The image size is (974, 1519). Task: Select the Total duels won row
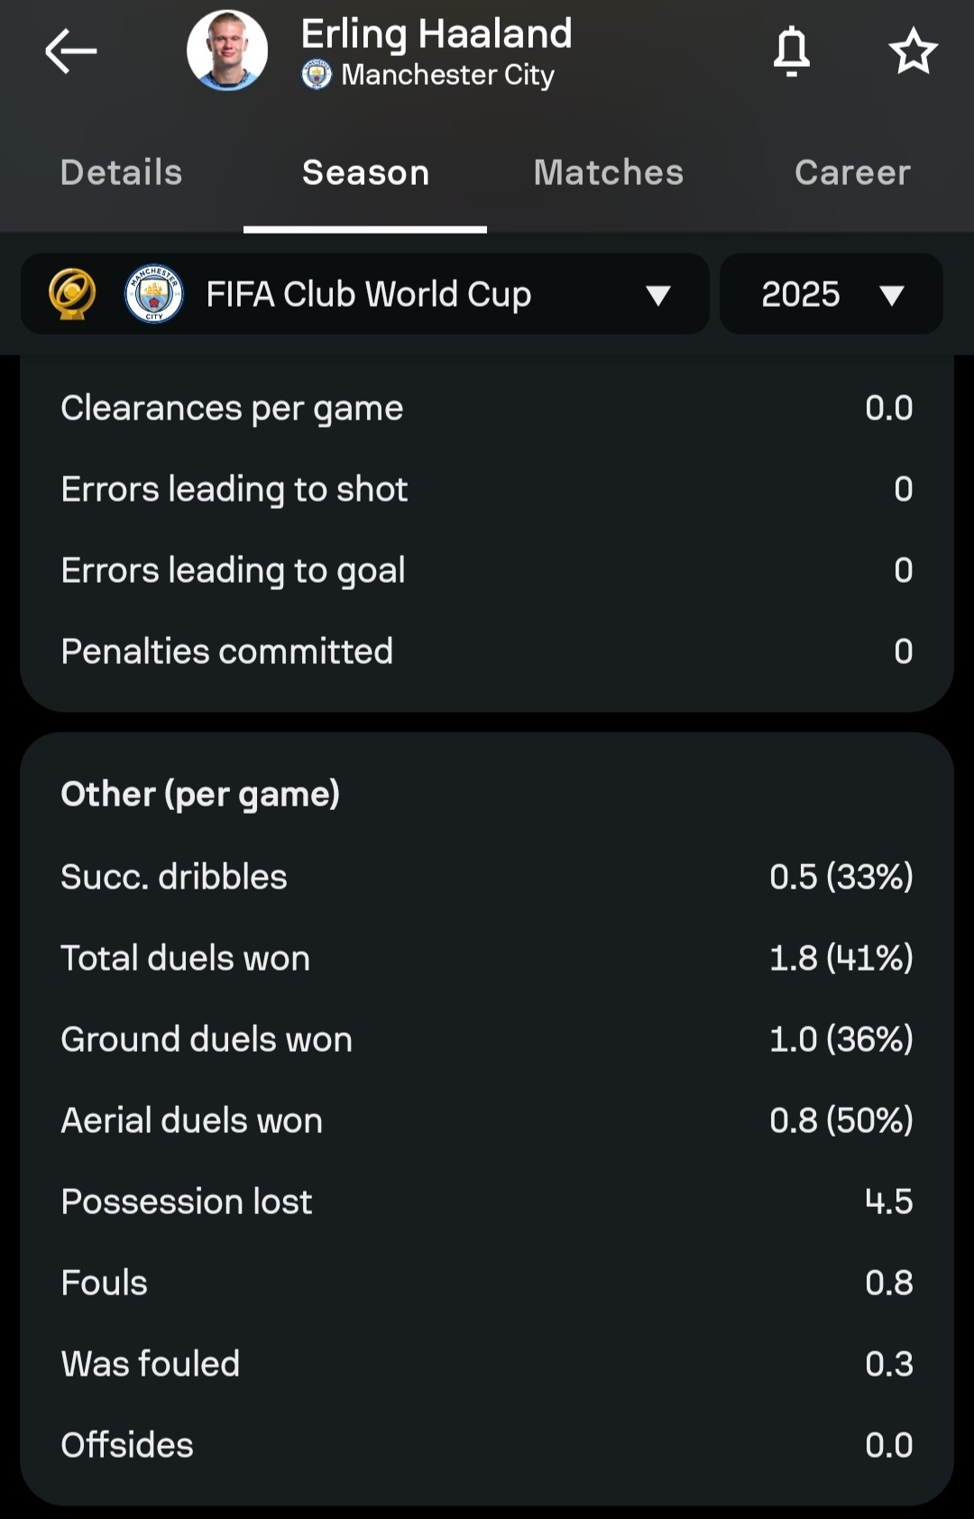(x=487, y=958)
